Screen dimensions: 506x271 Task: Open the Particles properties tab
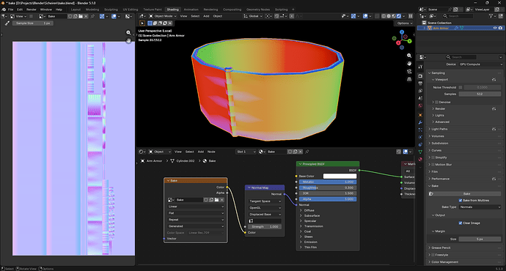pyautogui.click(x=420, y=130)
